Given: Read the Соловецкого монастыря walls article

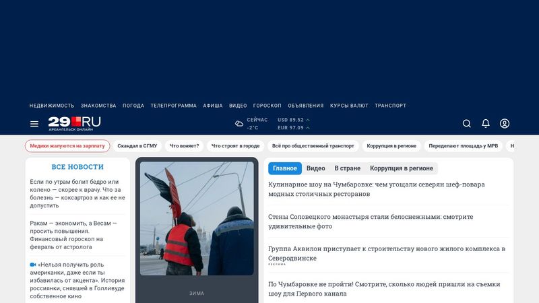Looking at the screenshot, I should tap(371, 222).
